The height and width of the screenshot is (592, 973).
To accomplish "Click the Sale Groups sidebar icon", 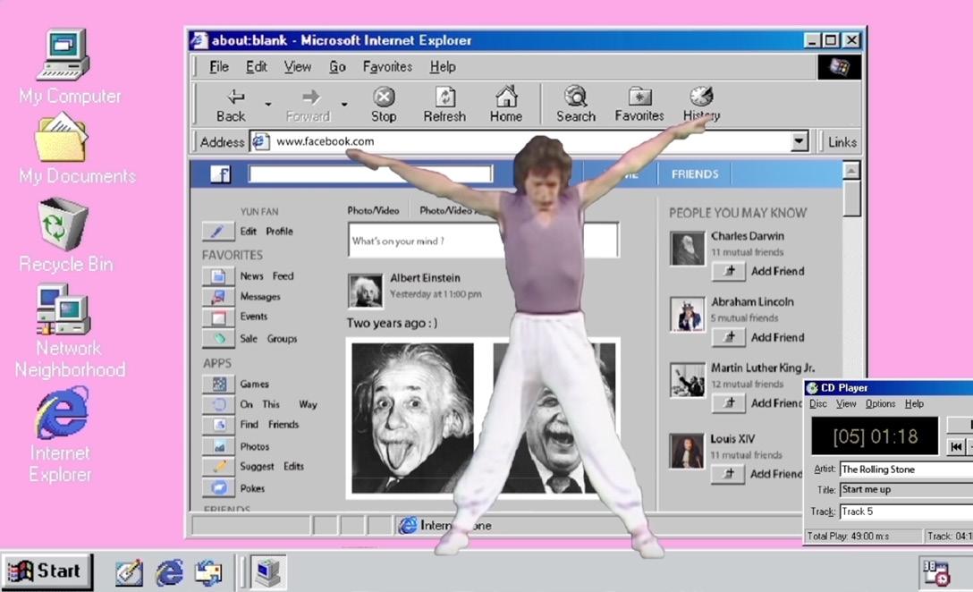I will 218,339.
